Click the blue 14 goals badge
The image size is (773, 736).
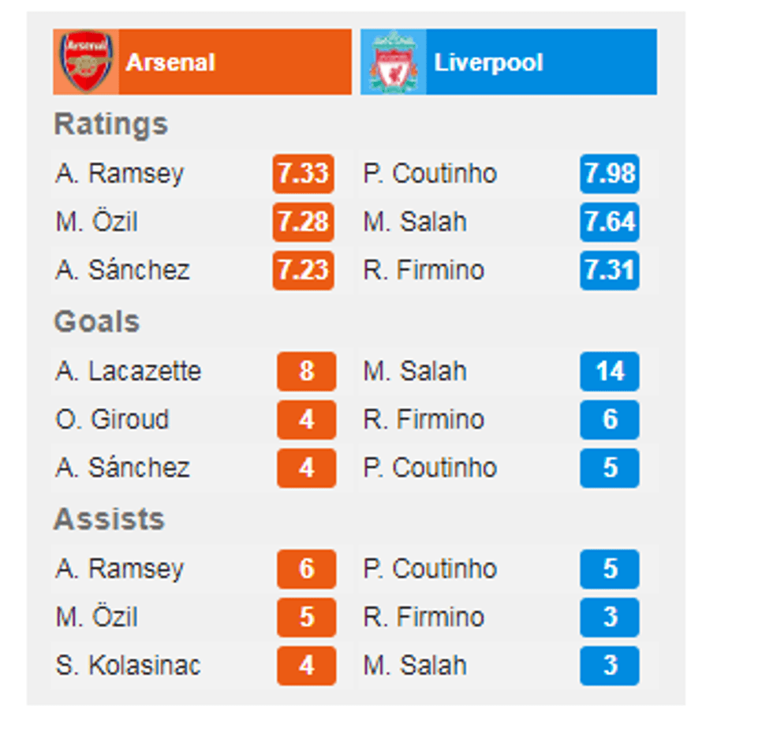(610, 372)
